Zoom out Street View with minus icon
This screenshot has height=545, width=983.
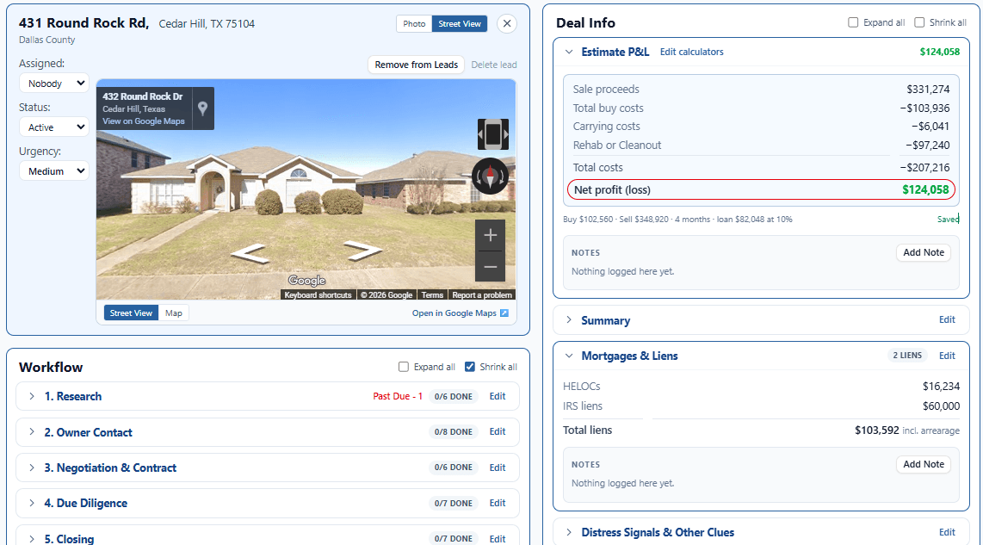[x=491, y=267]
